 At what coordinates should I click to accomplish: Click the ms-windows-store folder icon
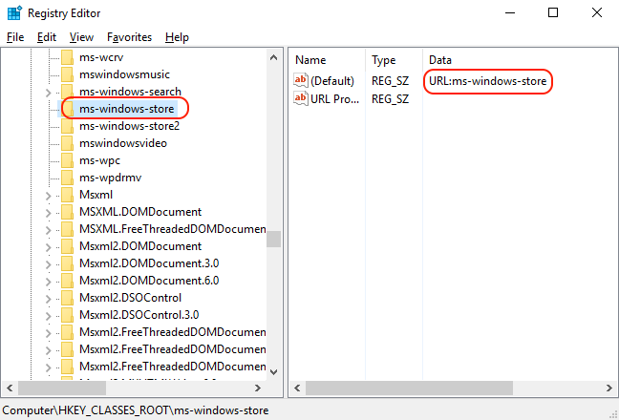(x=68, y=109)
